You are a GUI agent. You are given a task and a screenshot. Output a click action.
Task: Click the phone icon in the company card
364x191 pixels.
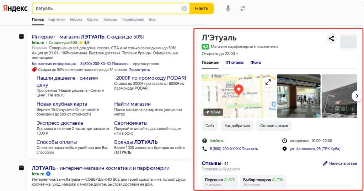[204, 149]
